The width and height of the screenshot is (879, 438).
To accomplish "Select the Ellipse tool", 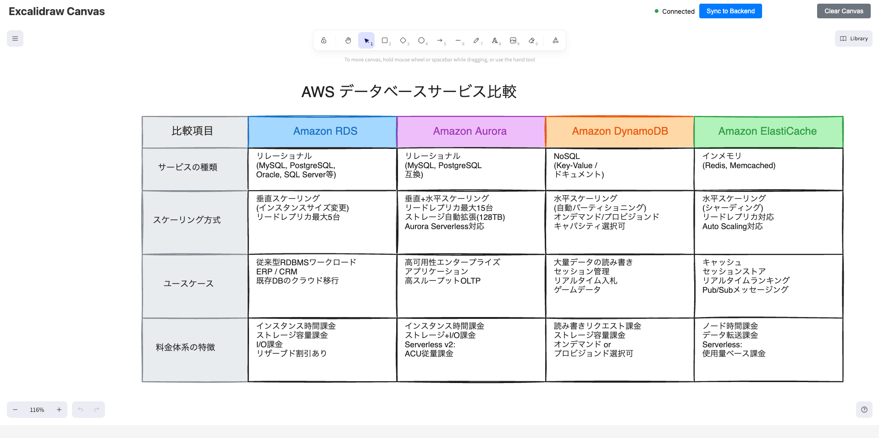I will point(421,40).
